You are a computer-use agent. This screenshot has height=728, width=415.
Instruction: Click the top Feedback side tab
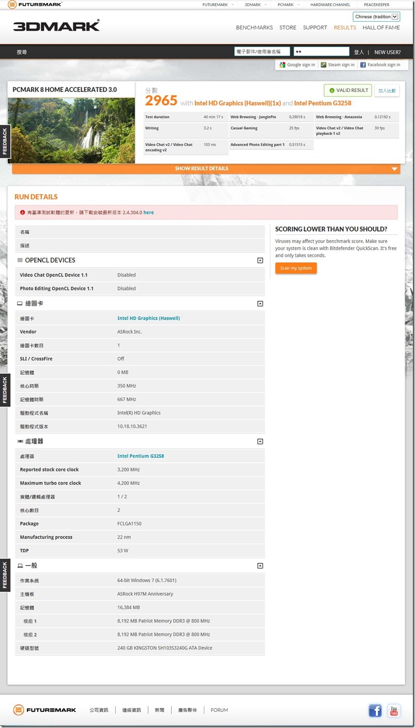pyautogui.click(x=5, y=141)
